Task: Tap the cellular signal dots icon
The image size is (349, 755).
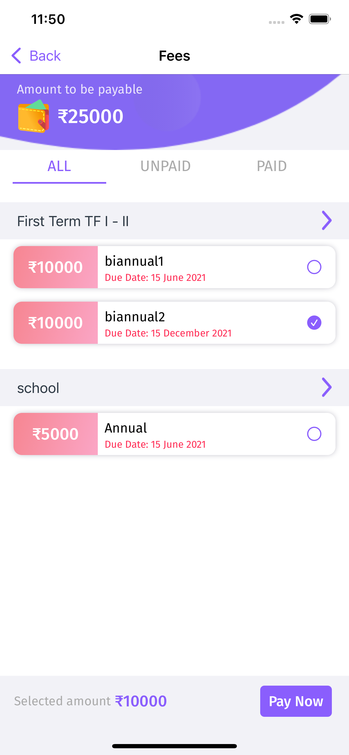Action: (x=276, y=22)
